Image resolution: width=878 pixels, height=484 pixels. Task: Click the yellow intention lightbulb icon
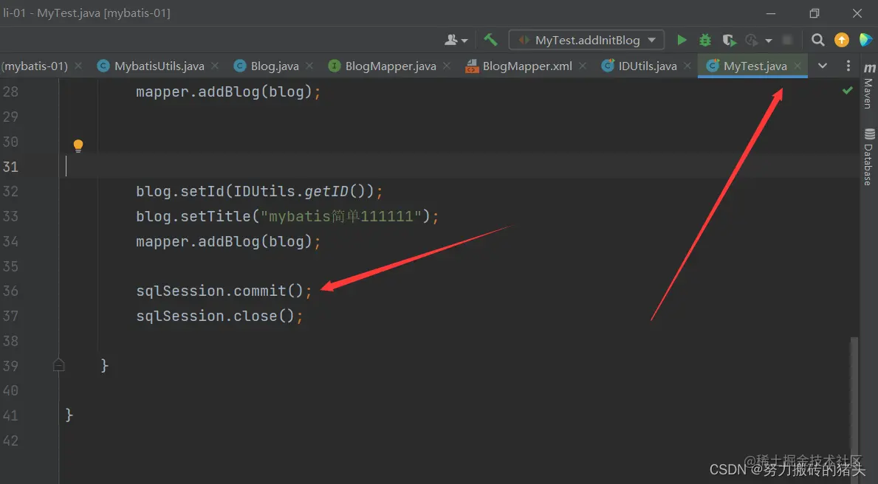pyautogui.click(x=78, y=146)
